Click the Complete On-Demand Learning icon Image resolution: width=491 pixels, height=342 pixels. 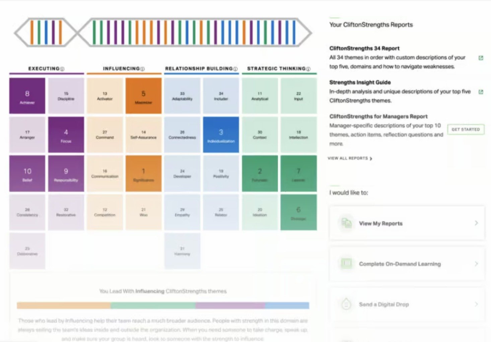[x=346, y=264]
